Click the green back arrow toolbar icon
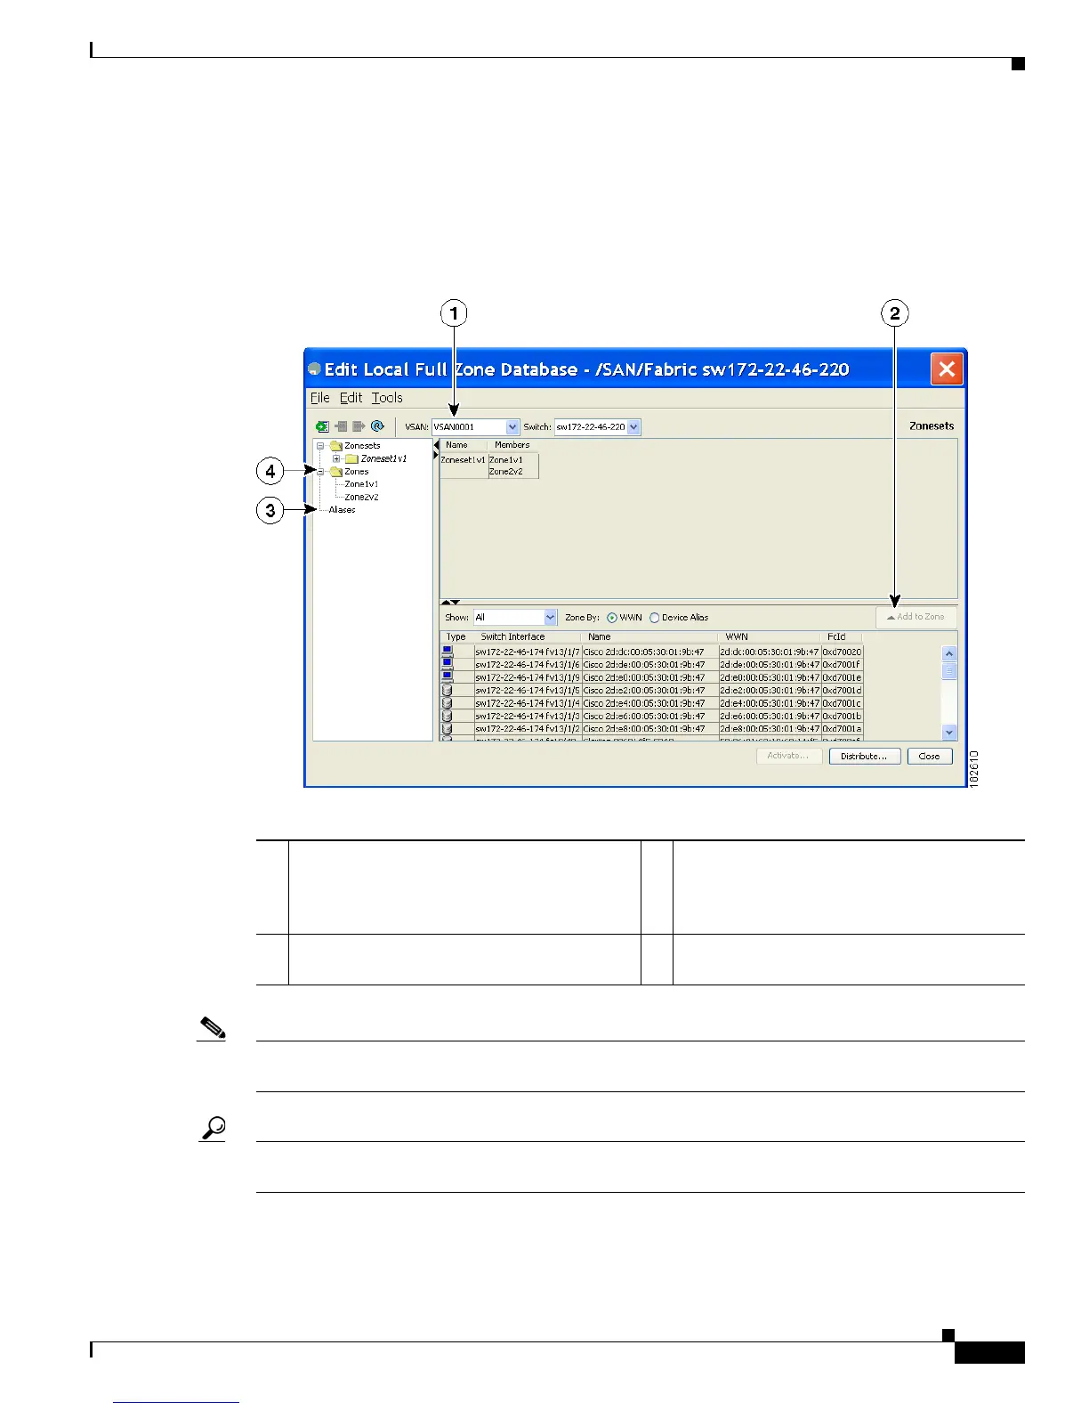The width and height of the screenshot is (1089, 1410). 322,427
